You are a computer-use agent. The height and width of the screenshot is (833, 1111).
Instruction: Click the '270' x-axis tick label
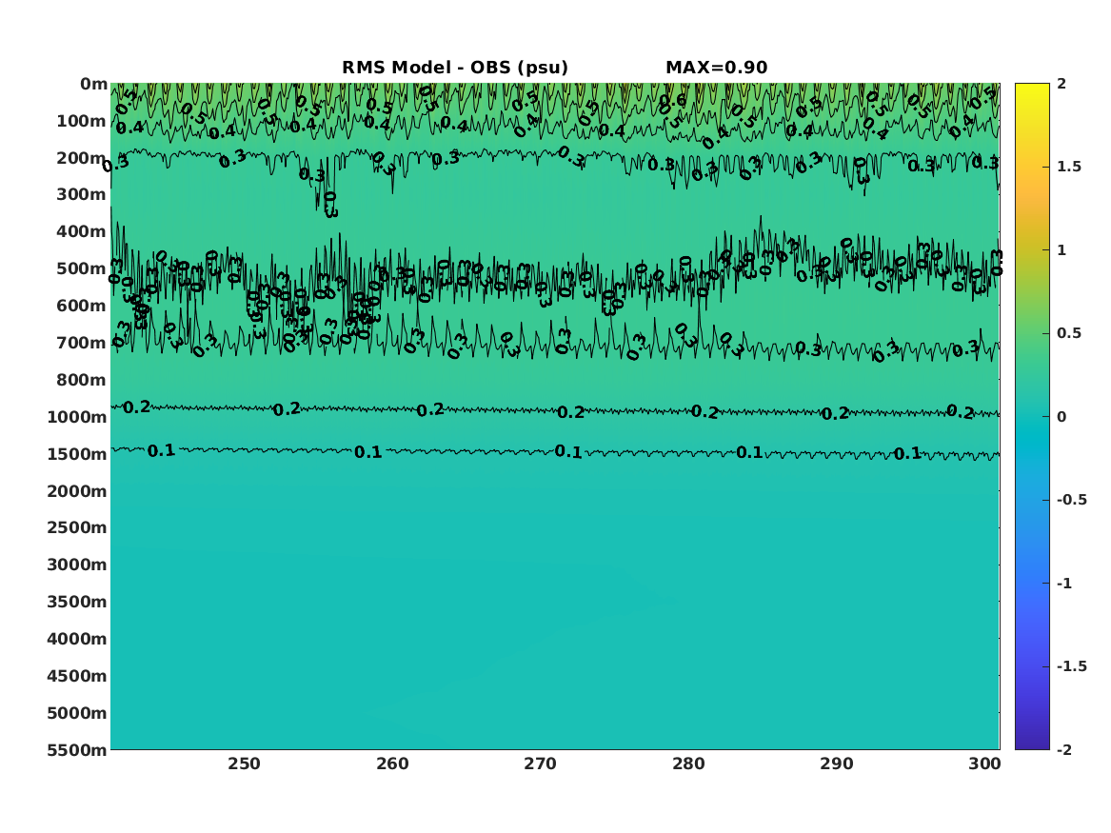pyautogui.click(x=541, y=764)
